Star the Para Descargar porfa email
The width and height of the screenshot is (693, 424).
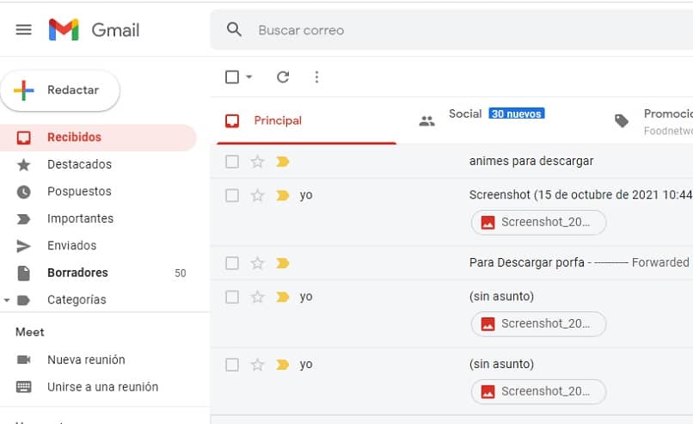click(x=257, y=263)
